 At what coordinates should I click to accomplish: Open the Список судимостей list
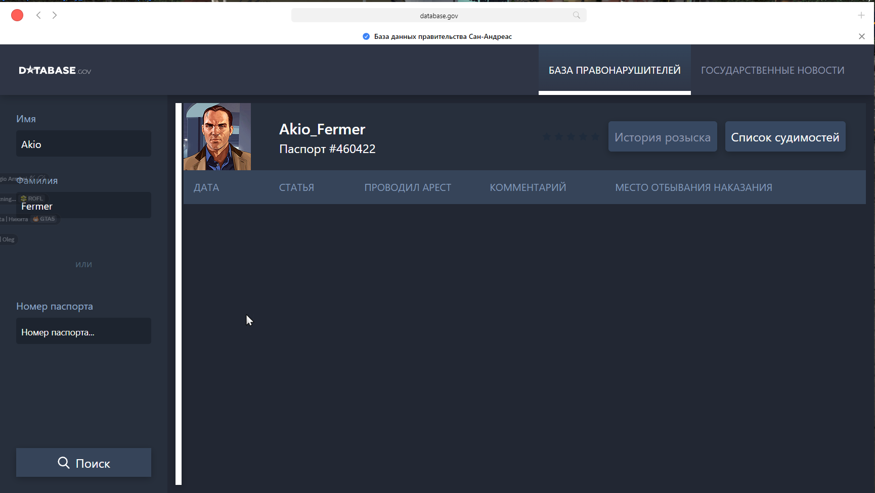tap(784, 137)
